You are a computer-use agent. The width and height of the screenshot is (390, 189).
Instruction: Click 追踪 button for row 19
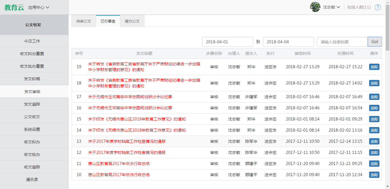tap(374, 67)
